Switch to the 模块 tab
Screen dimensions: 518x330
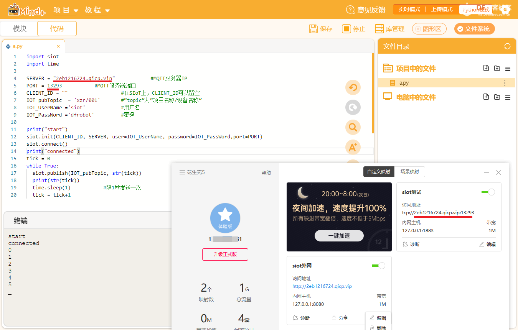(20, 29)
